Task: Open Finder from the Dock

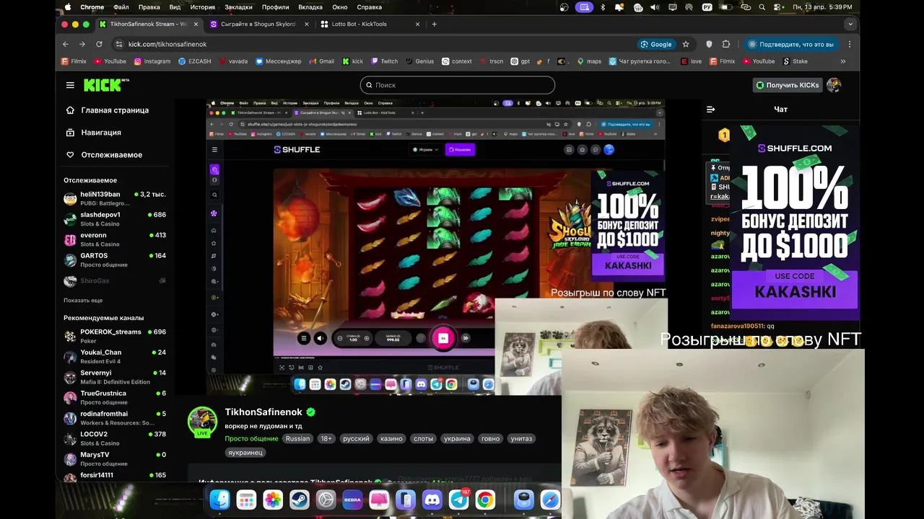Action: (x=220, y=500)
